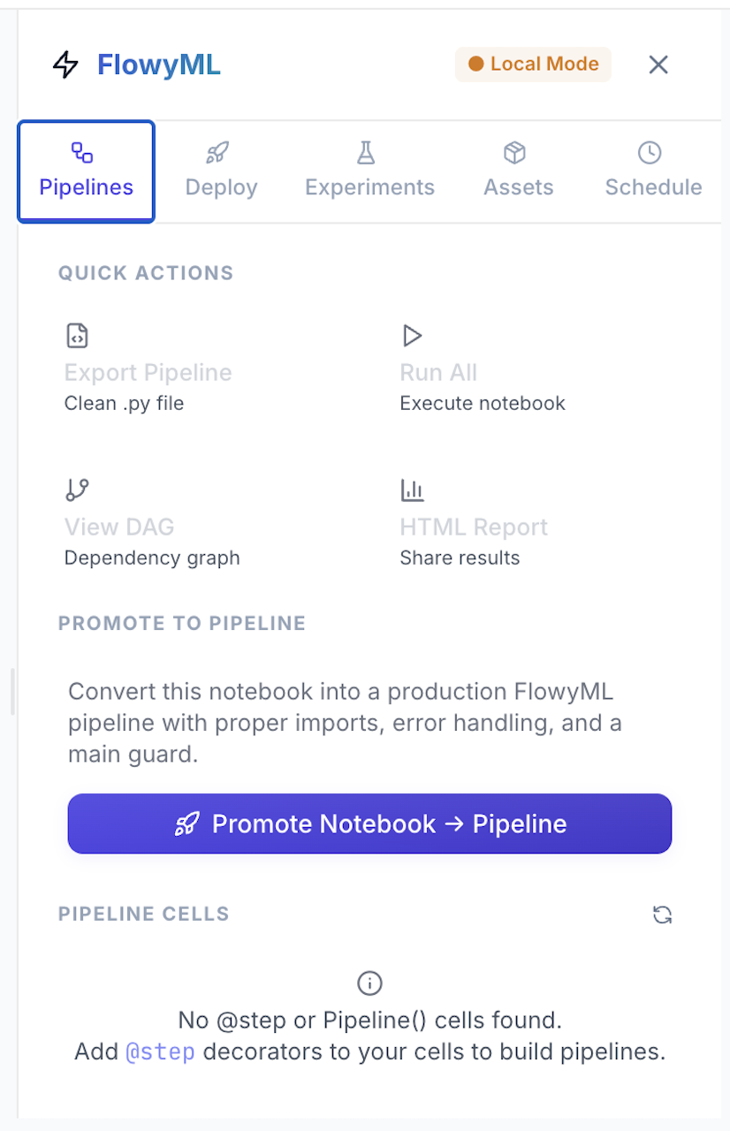Select the Deploy tab
Viewport: 730px width, 1131px height.
[219, 171]
